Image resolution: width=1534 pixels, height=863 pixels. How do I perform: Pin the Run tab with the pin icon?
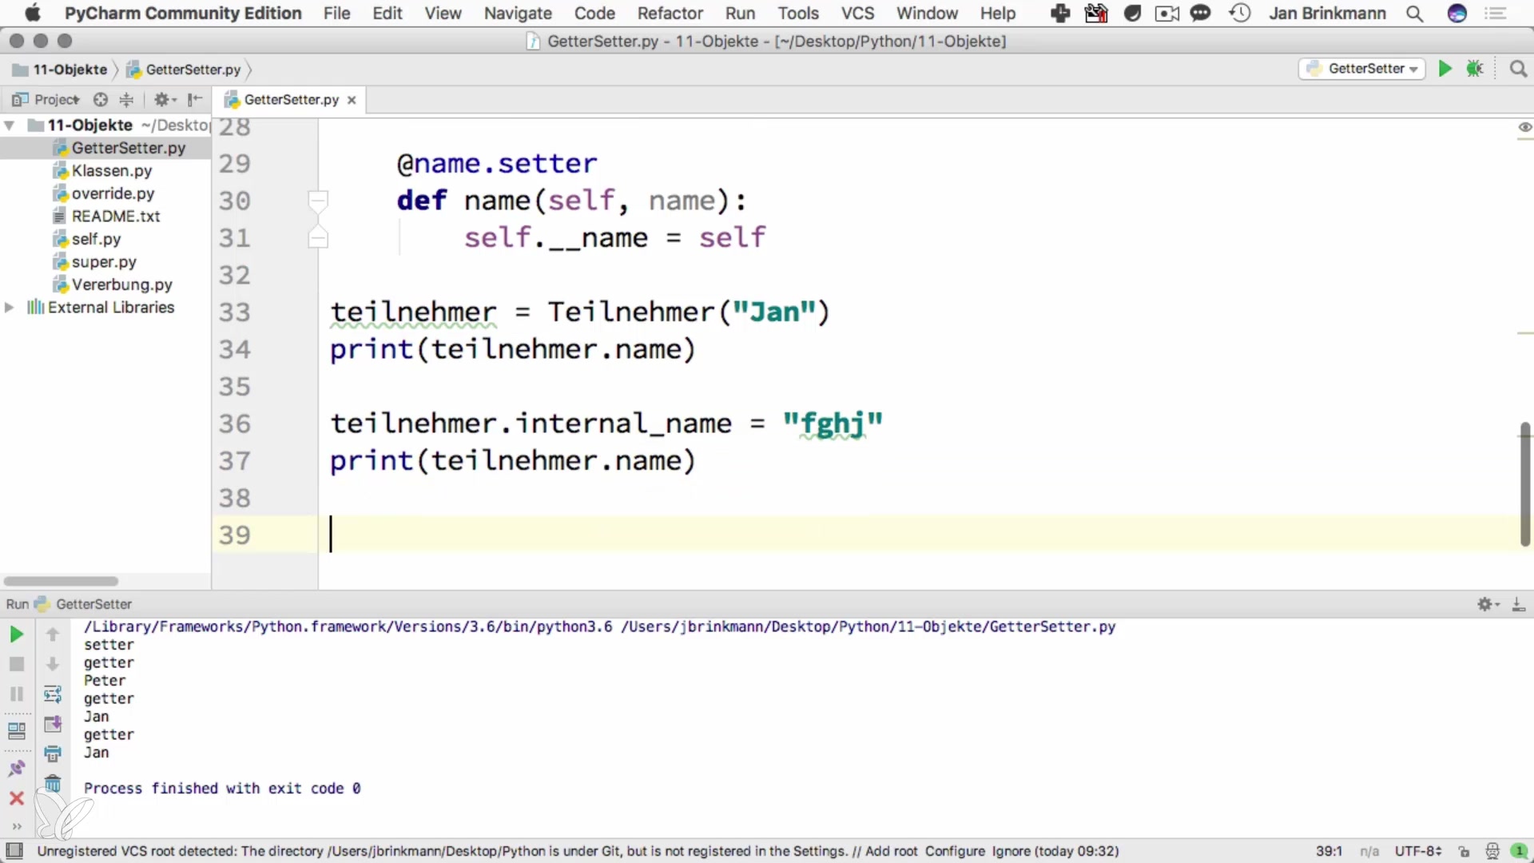16,768
